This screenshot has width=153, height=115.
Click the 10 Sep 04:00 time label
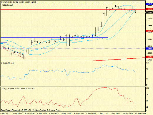pos(128,114)
